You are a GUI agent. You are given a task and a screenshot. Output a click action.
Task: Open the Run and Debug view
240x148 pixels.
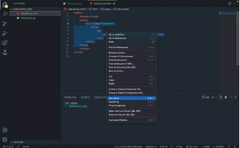(5, 33)
